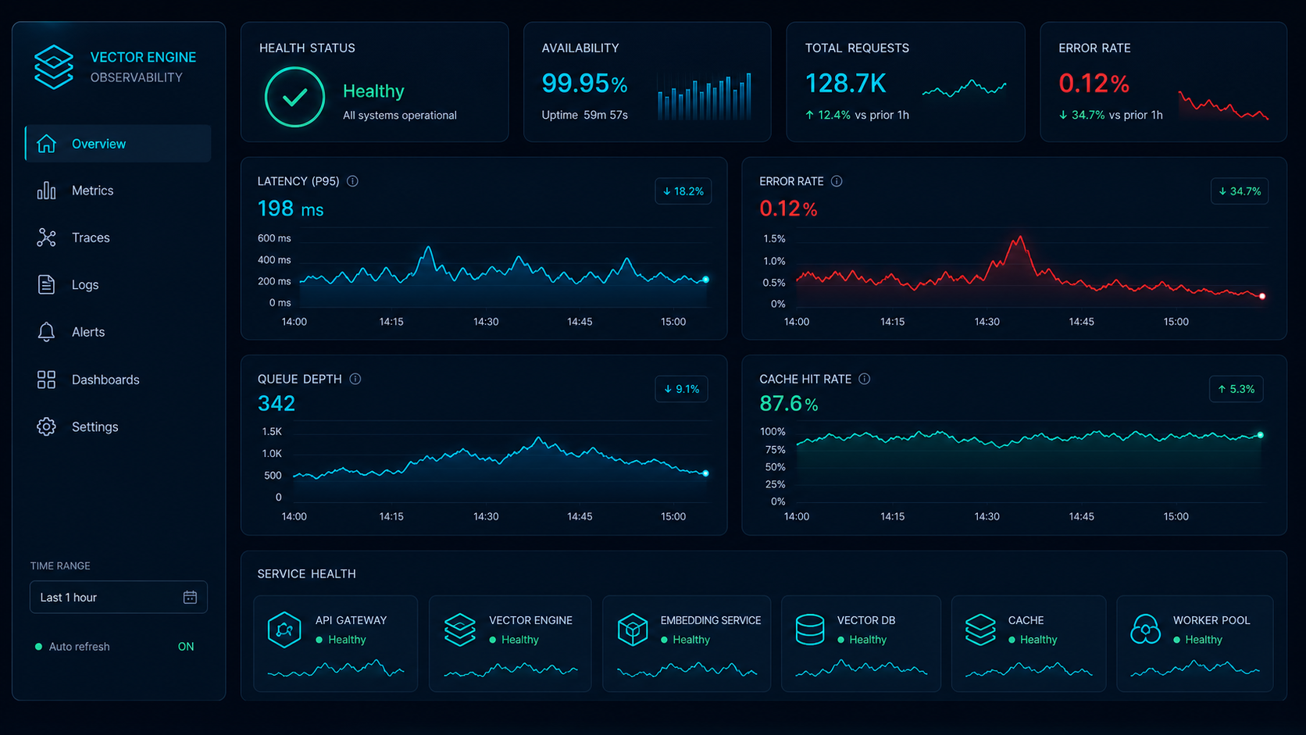Click the 342 queue depth value
This screenshot has width=1306, height=735.
click(277, 403)
